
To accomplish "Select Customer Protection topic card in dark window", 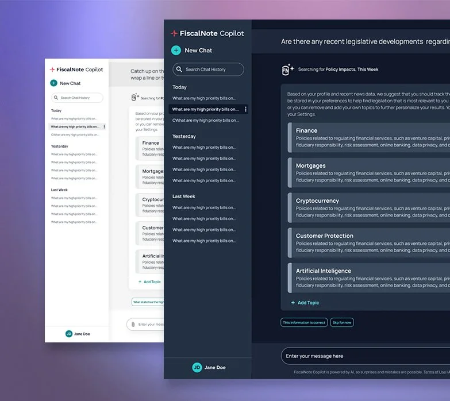I will click(369, 243).
